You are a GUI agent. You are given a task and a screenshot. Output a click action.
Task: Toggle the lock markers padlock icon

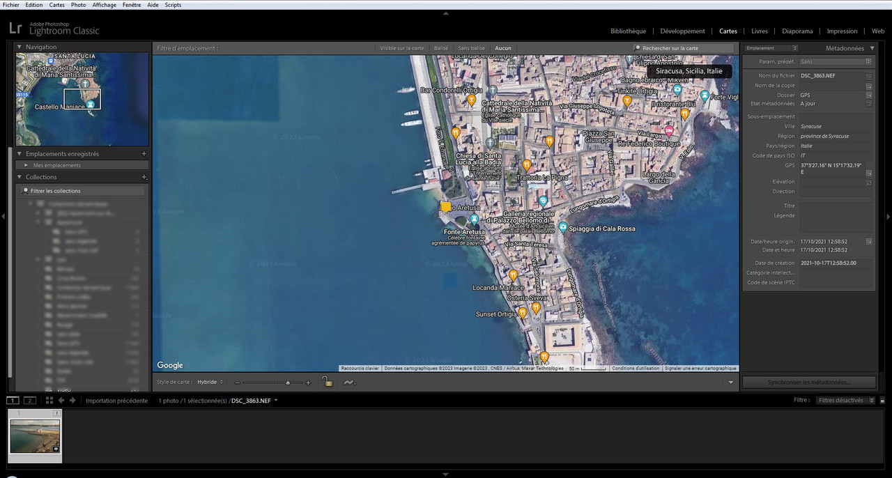click(327, 381)
